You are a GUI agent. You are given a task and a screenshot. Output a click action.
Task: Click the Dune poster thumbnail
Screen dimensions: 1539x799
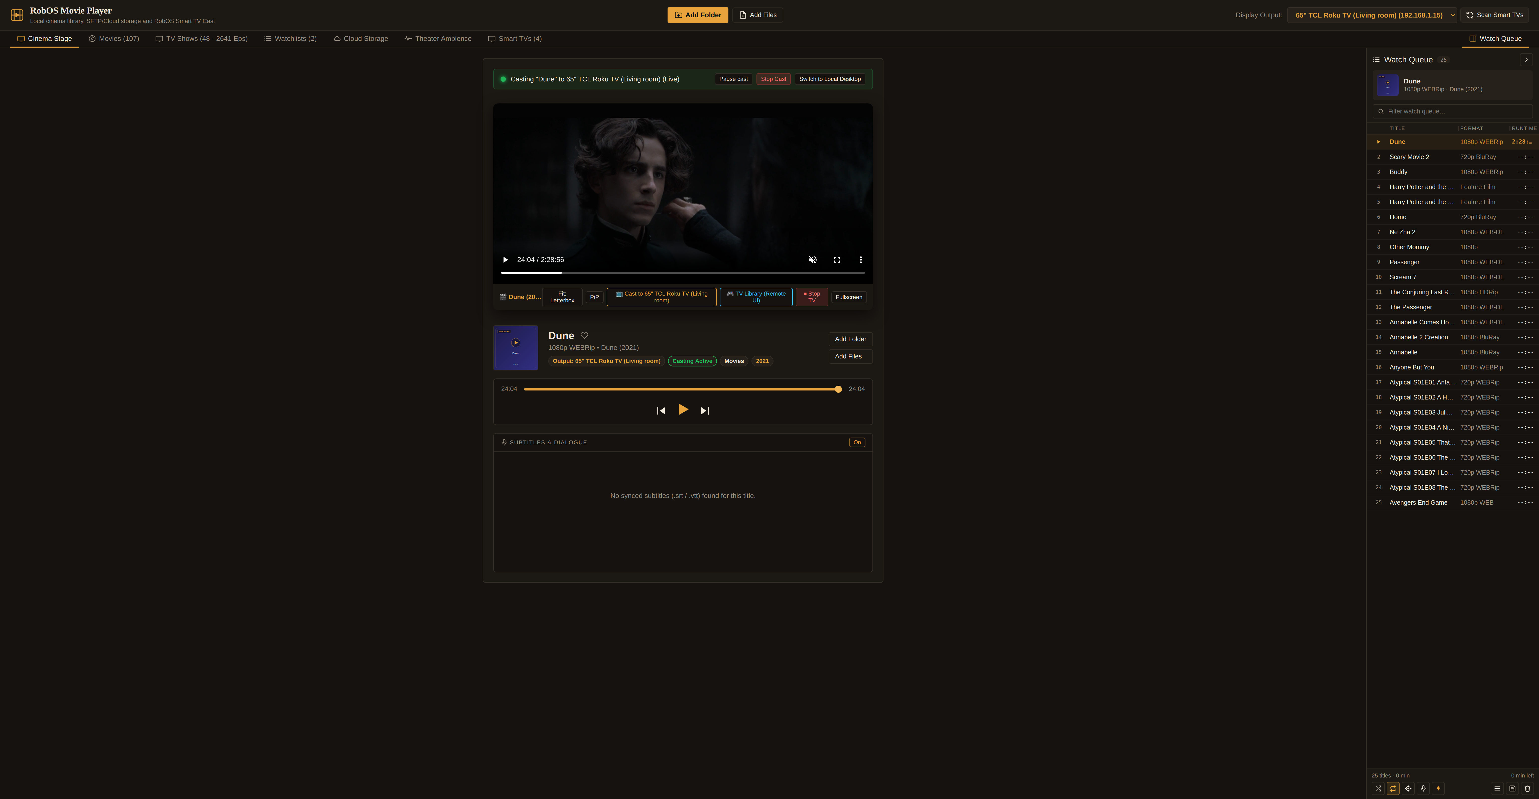[x=516, y=348]
